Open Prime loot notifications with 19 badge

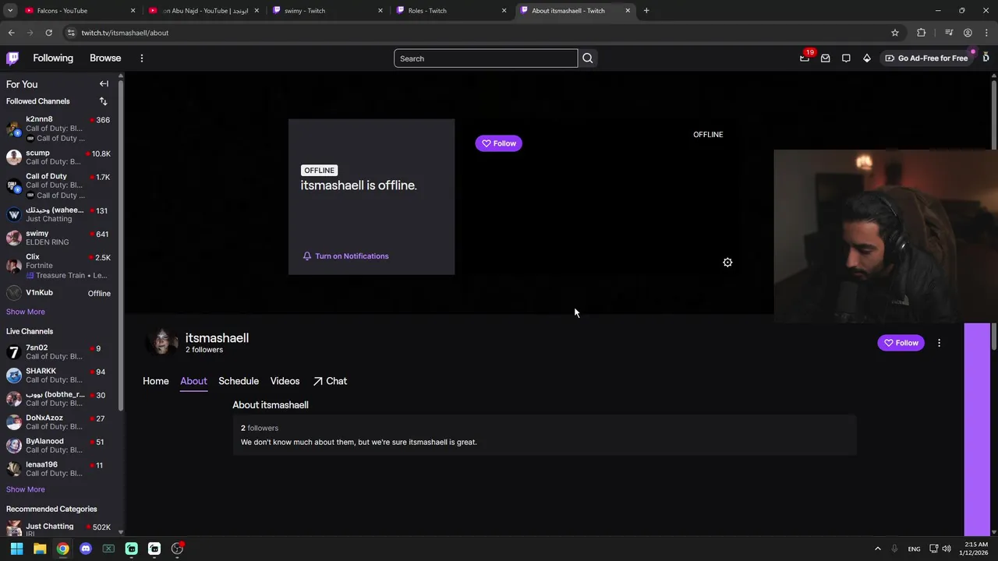click(805, 58)
